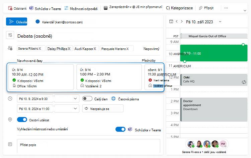Click the Odeslat send button

coord(17,22)
